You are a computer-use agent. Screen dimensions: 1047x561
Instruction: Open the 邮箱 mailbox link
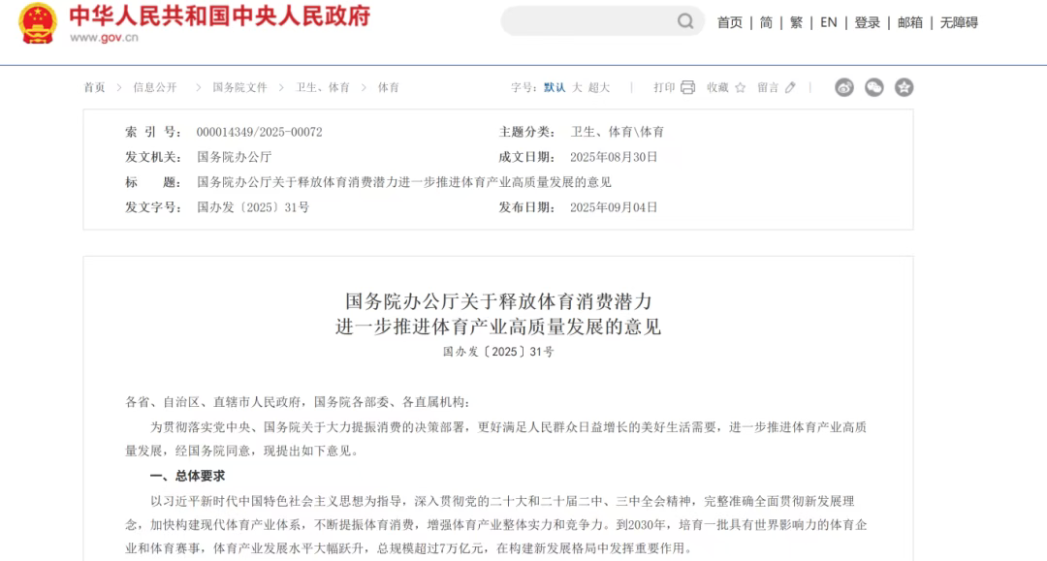point(910,22)
